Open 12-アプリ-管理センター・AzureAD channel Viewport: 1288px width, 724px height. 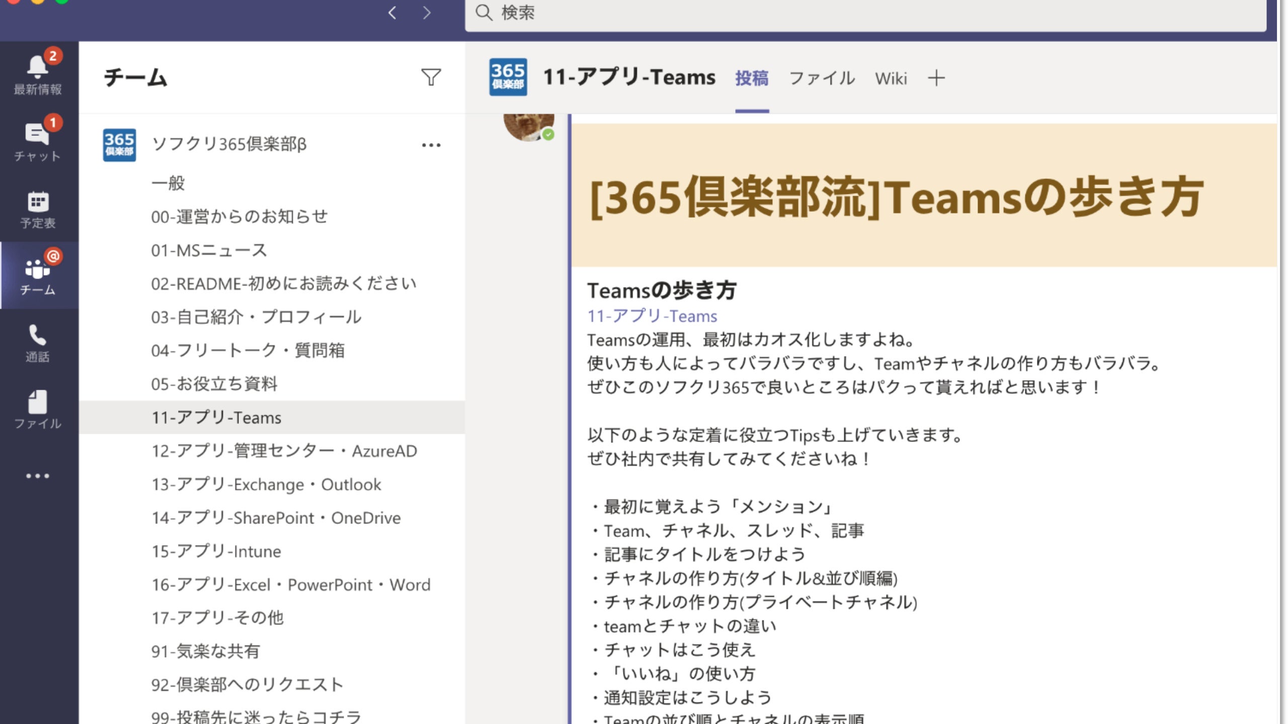point(284,451)
